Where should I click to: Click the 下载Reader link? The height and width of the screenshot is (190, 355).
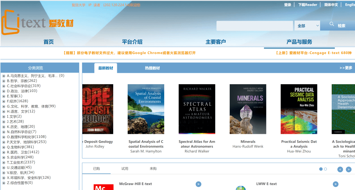pyautogui.click(x=308, y=5)
